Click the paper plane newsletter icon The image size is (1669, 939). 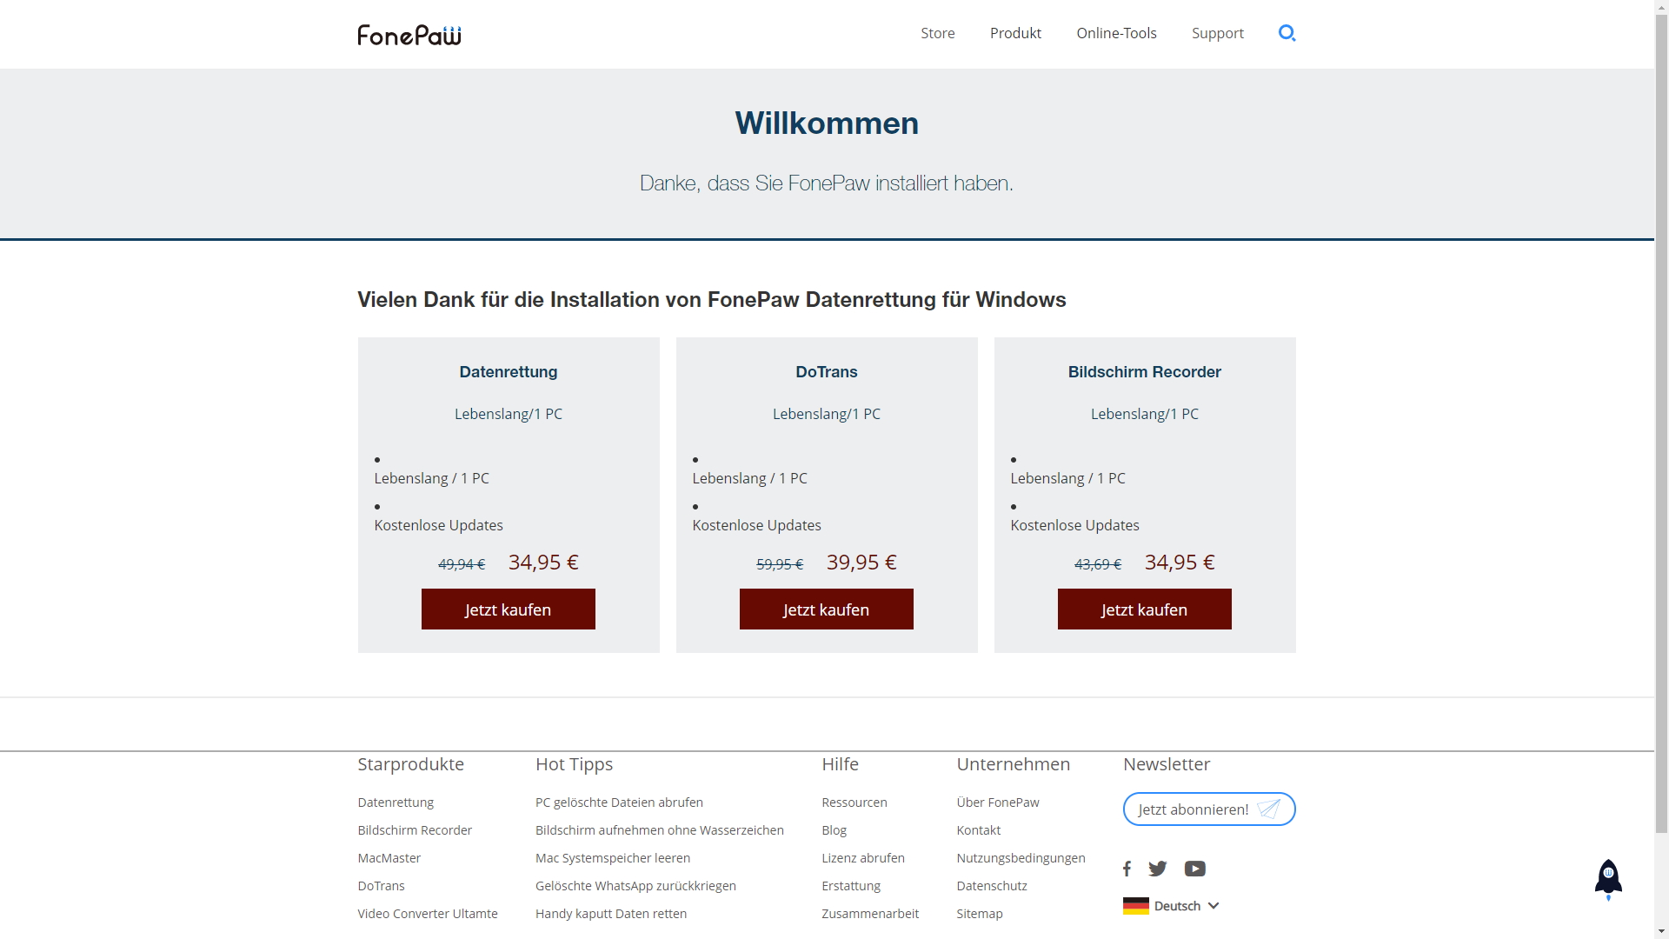(x=1269, y=809)
